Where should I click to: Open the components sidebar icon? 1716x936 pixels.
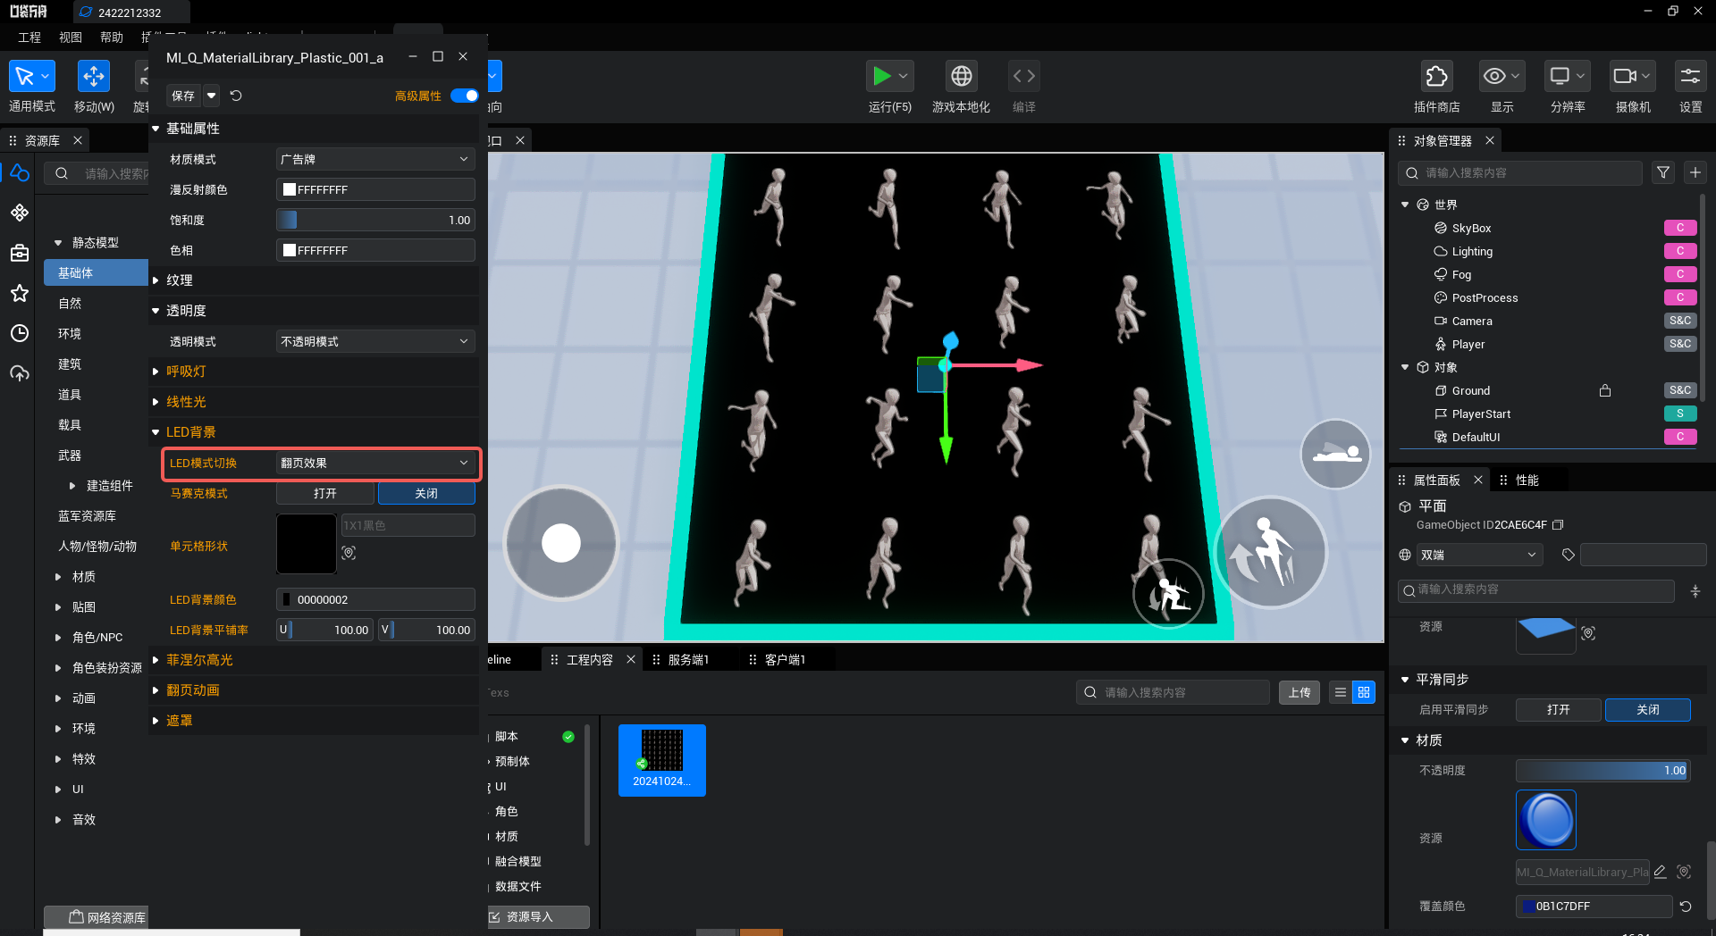[x=20, y=213]
